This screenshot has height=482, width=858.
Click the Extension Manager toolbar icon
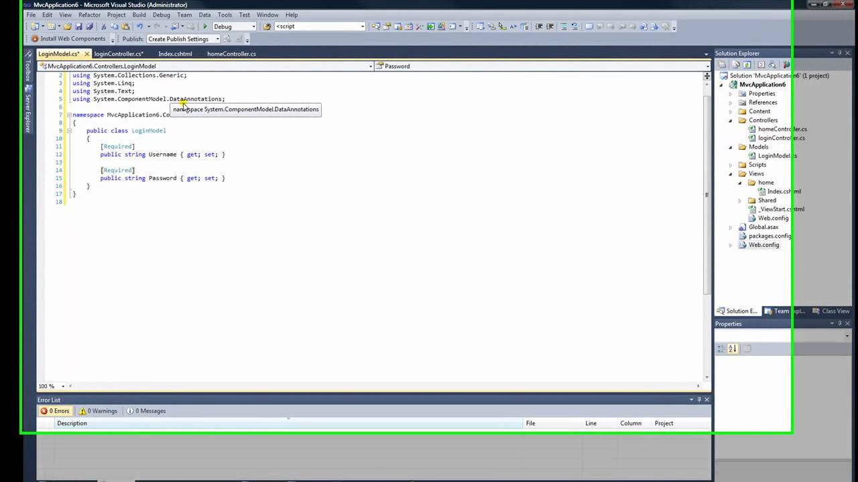click(x=441, y=26)
